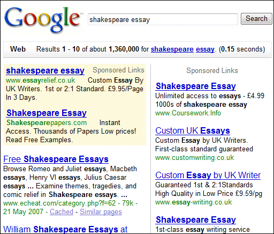Click the www.customwriting.co.uk URL text
274x234 pixels.
tap(194, 158)
